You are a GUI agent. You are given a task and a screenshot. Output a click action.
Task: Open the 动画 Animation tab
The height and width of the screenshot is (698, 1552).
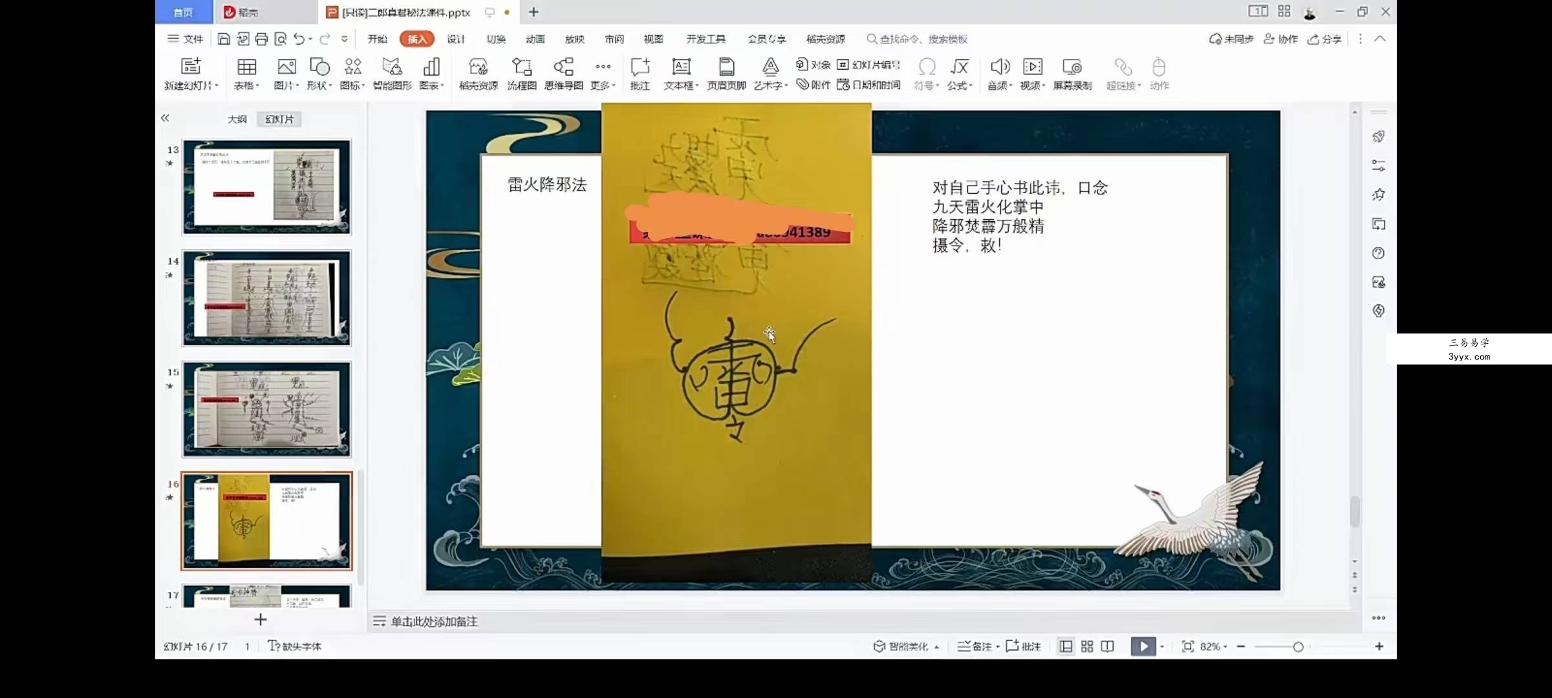coord(535,39)
